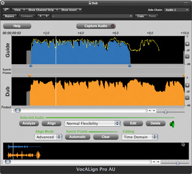
Task: Open the Help button
Action: 17,26
